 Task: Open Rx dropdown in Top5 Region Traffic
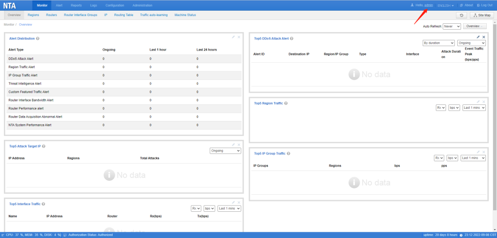441,108
